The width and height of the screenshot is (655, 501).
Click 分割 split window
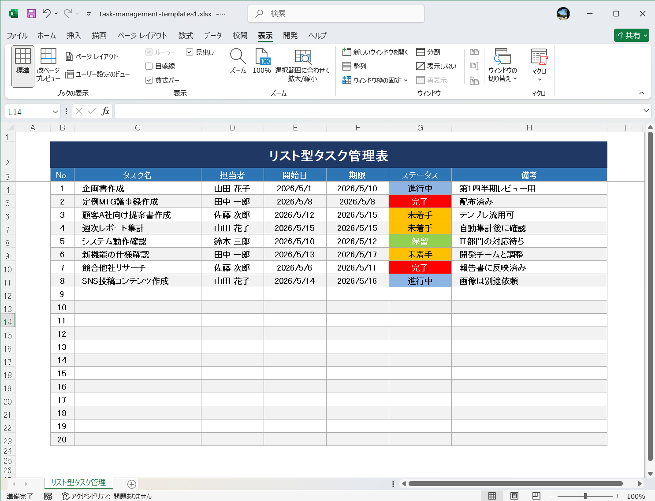pos(428,52)
